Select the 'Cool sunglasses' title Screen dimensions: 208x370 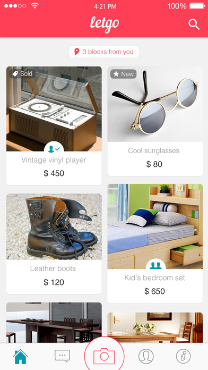[154, 150]
